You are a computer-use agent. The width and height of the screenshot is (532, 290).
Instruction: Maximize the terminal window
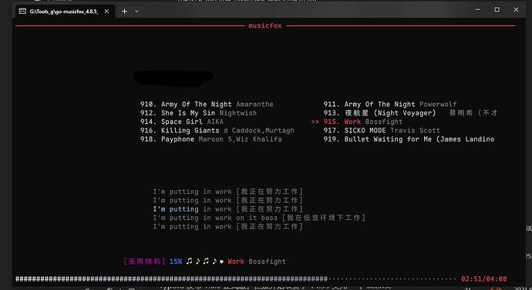pos(497,10)
